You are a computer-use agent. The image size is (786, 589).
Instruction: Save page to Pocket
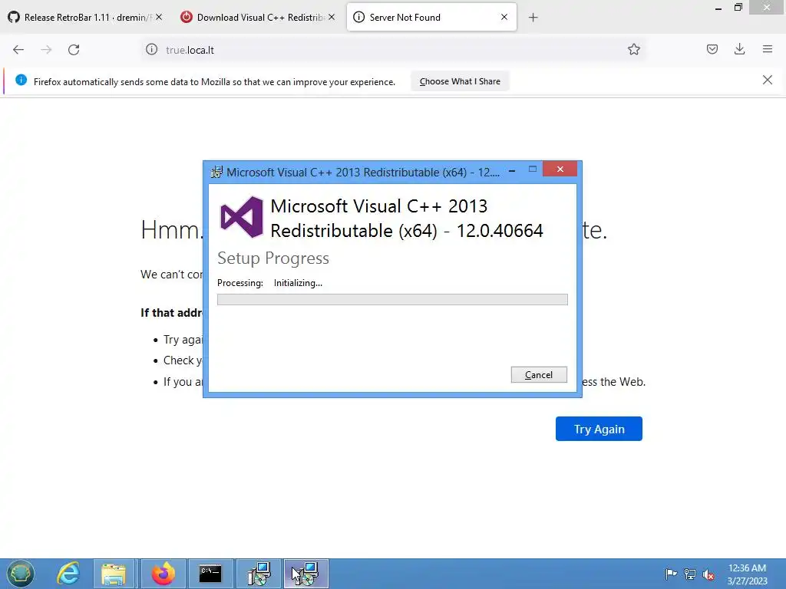[x=712, y=49]
